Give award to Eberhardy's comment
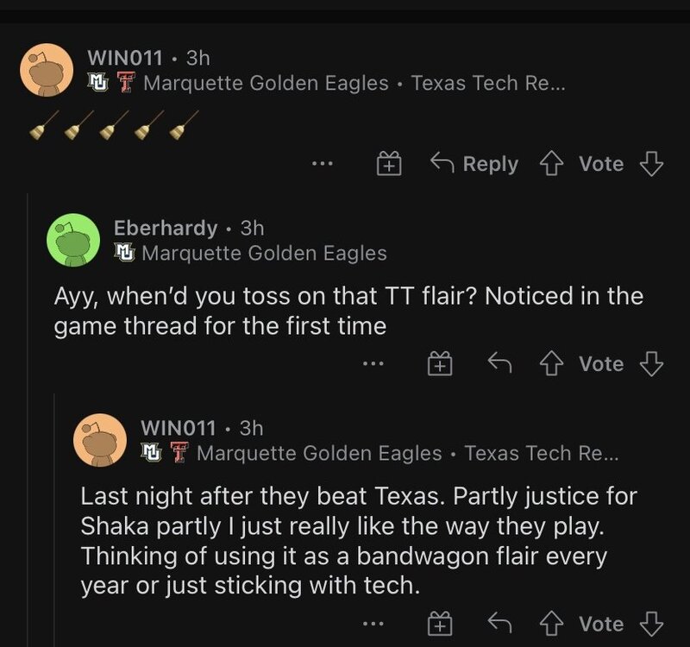The width and height of the screenshot is (690, 647). click(x=440, y=364)
